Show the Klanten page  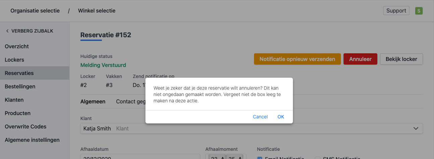[14, 100]
